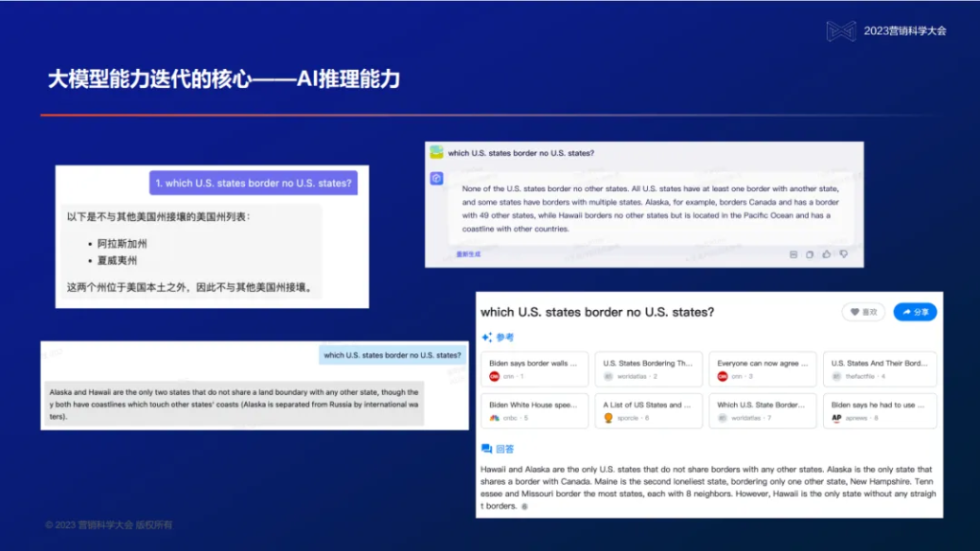Open the 'Which U.S. State Border...' worldatlas card
Viewport: 980px width, 551px height.
point(763,411)
